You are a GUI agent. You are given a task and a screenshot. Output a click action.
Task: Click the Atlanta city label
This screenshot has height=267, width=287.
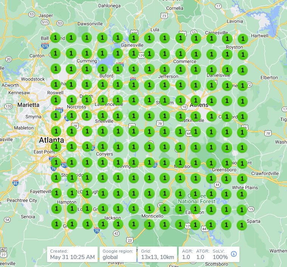pos(52,140)
